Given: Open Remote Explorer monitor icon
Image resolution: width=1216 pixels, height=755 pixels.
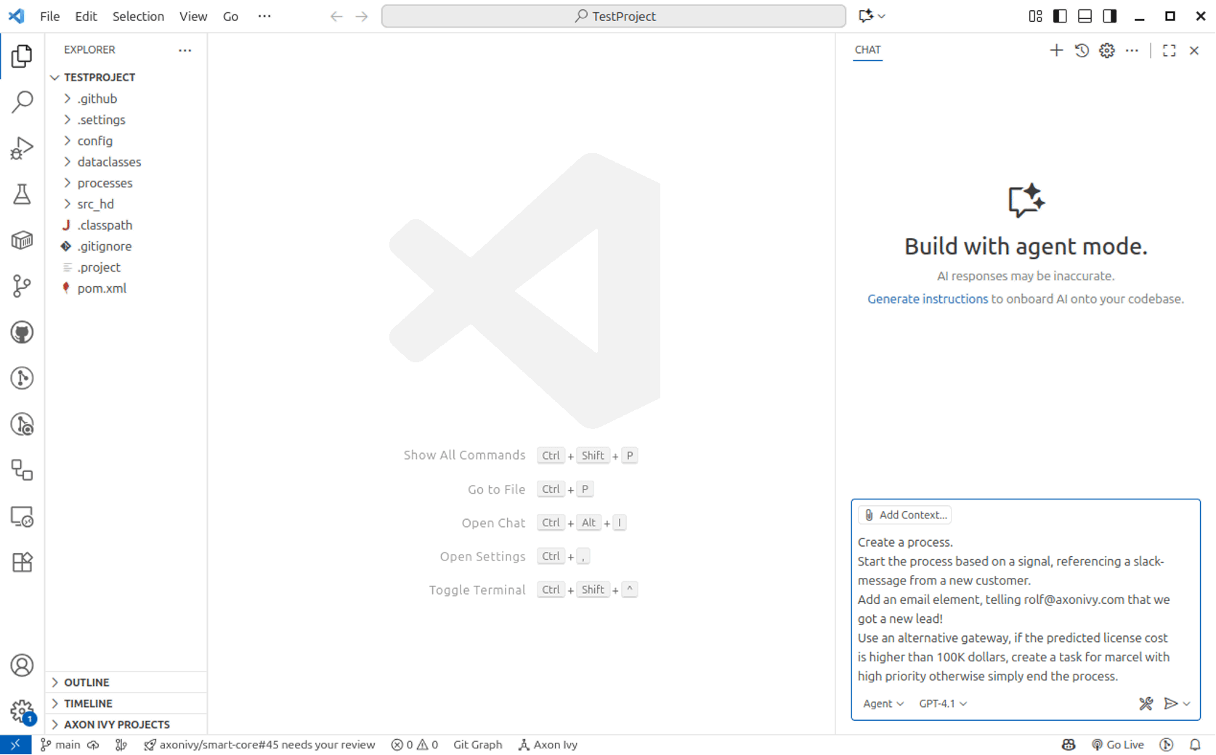Looking at the screenshot, I should click(x=22, y=517).
